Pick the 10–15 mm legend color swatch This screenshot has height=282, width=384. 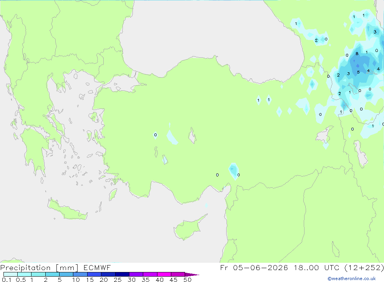click(80, 274)
